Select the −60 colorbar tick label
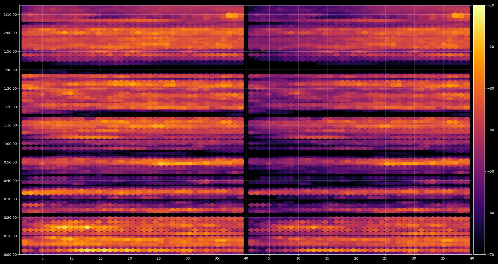 [491, 213]
